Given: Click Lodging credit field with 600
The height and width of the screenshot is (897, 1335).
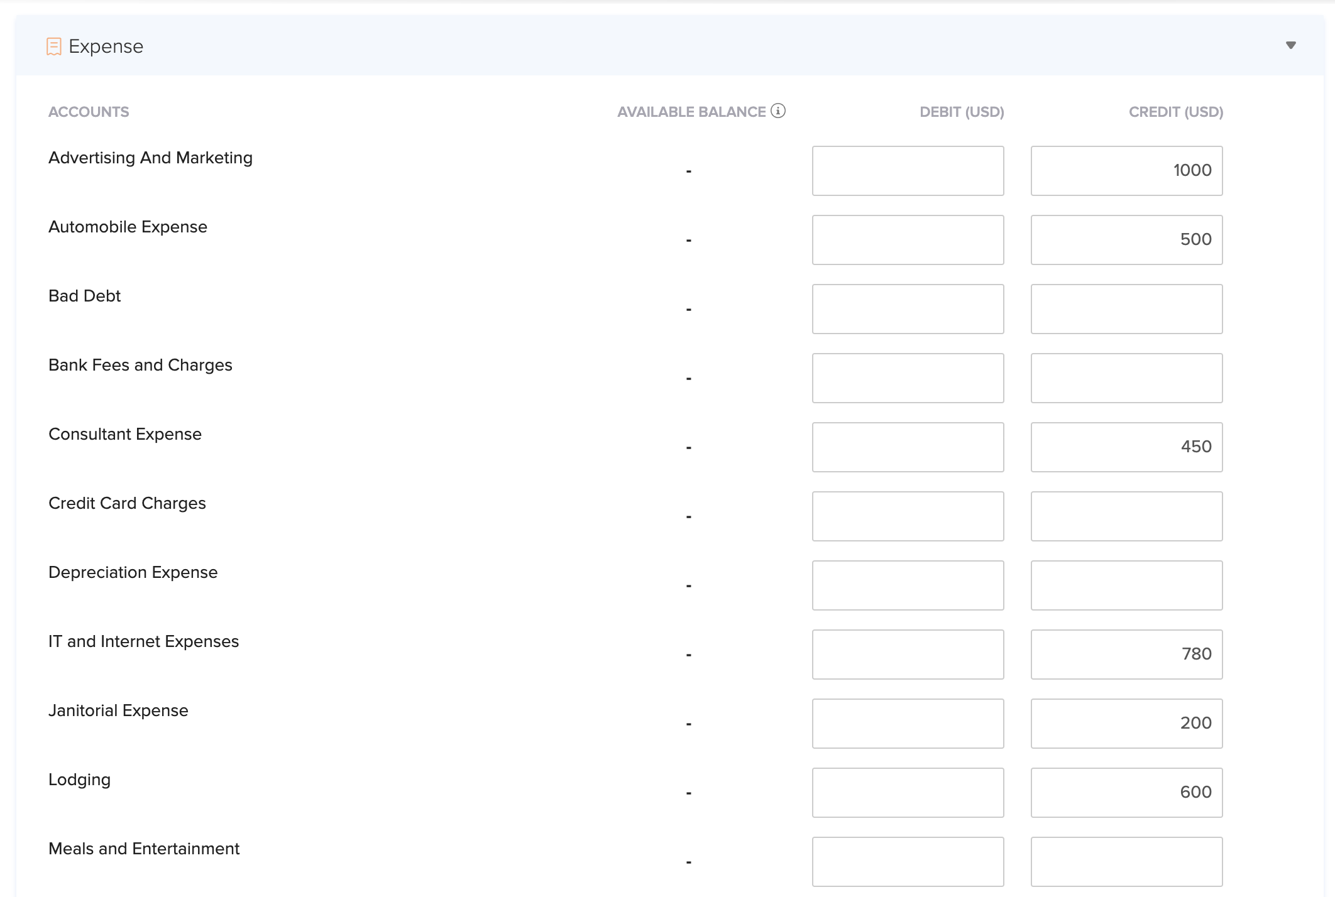Looking at the screenshot, I should (1126, 793).
